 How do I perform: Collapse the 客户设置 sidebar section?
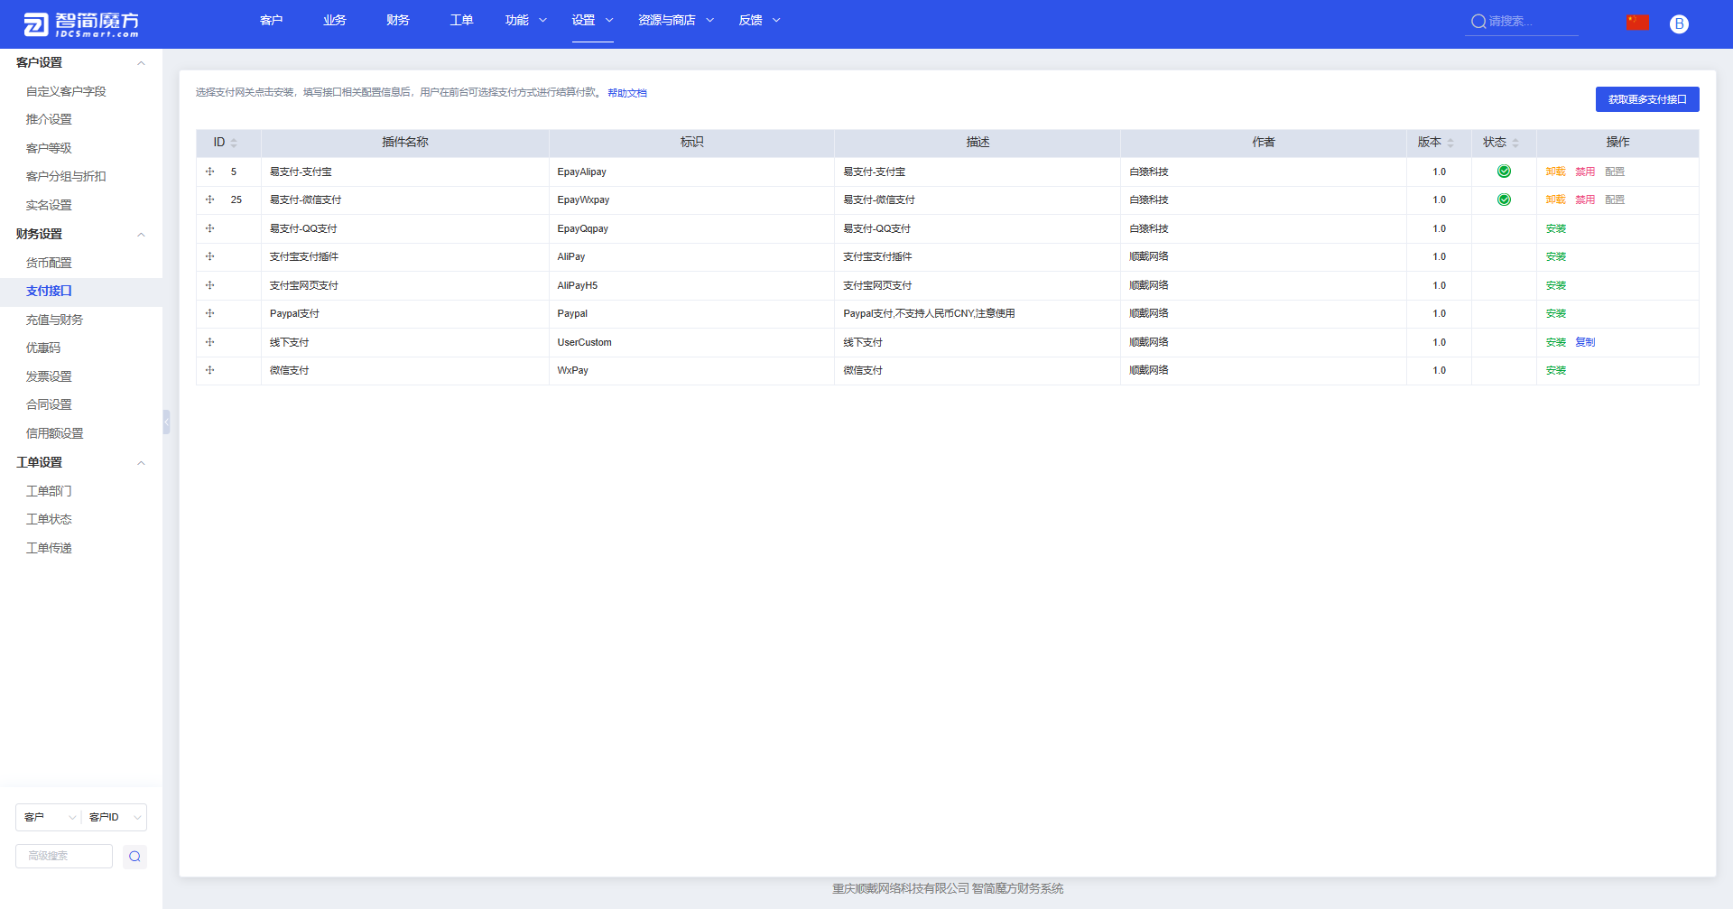(x=141, y=63)
